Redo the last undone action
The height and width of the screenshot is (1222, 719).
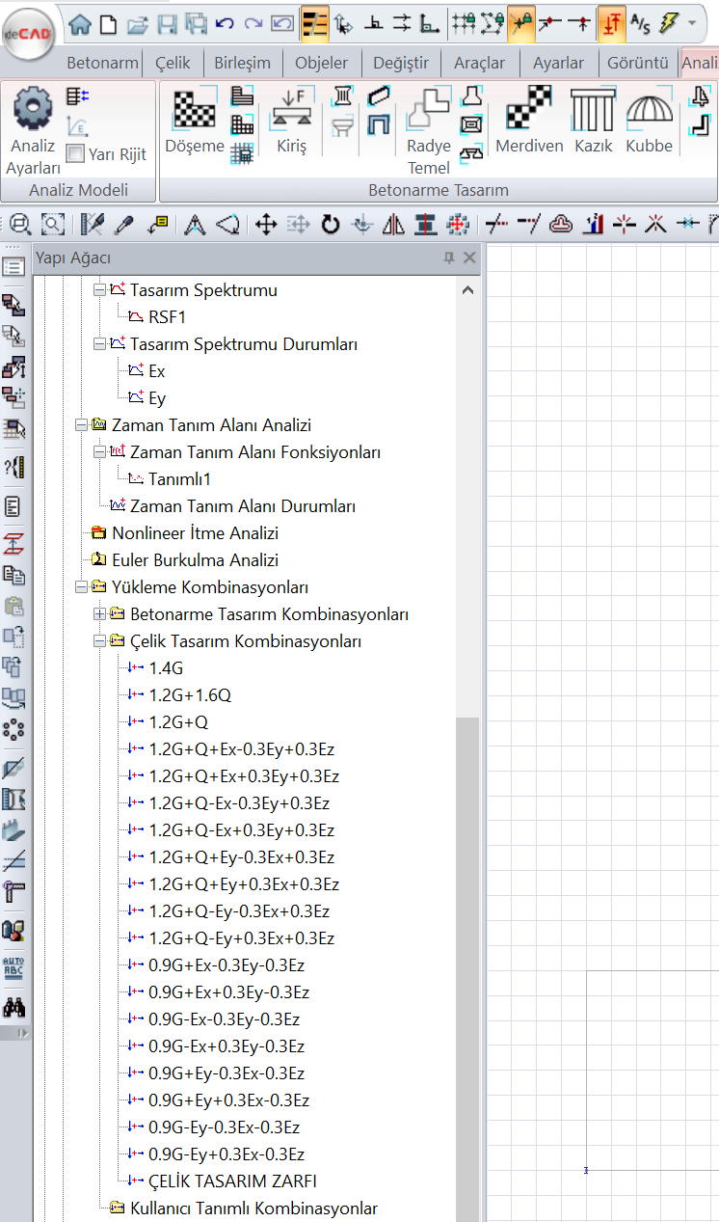pos(254,22)
